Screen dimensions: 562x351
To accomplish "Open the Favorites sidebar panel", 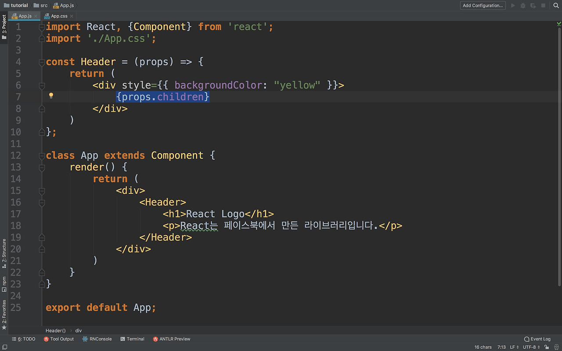I will [x=4, y=315].
